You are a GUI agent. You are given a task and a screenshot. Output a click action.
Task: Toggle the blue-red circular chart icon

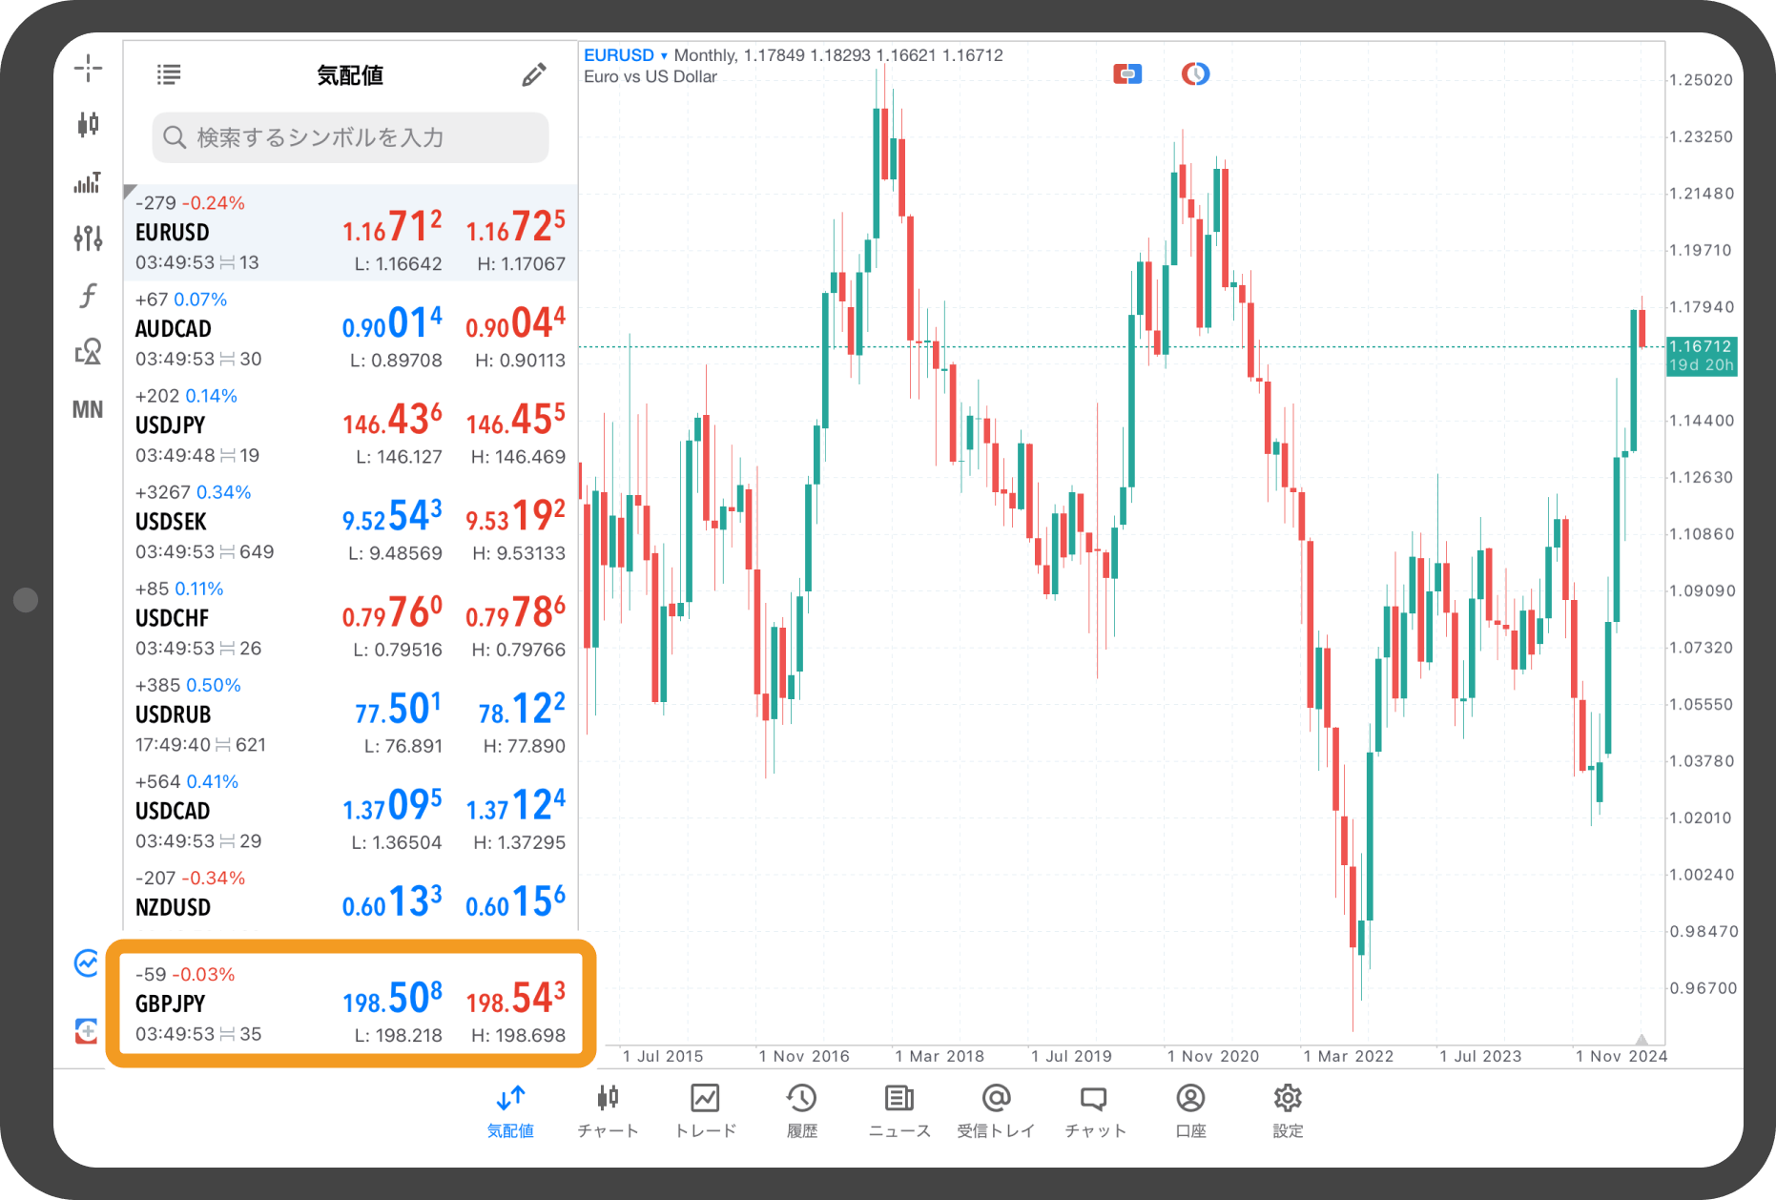pyautogui.click(x=1195, y=73)
